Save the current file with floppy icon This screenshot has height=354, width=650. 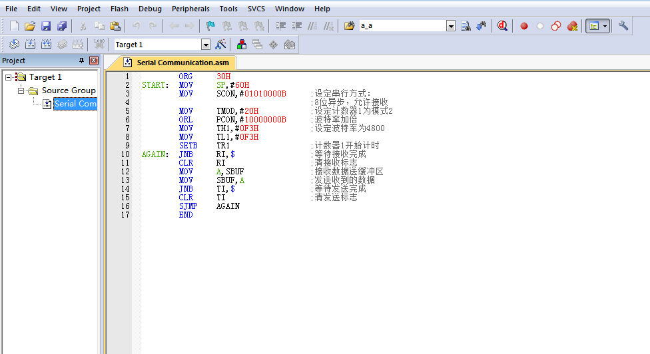point(46,26)
